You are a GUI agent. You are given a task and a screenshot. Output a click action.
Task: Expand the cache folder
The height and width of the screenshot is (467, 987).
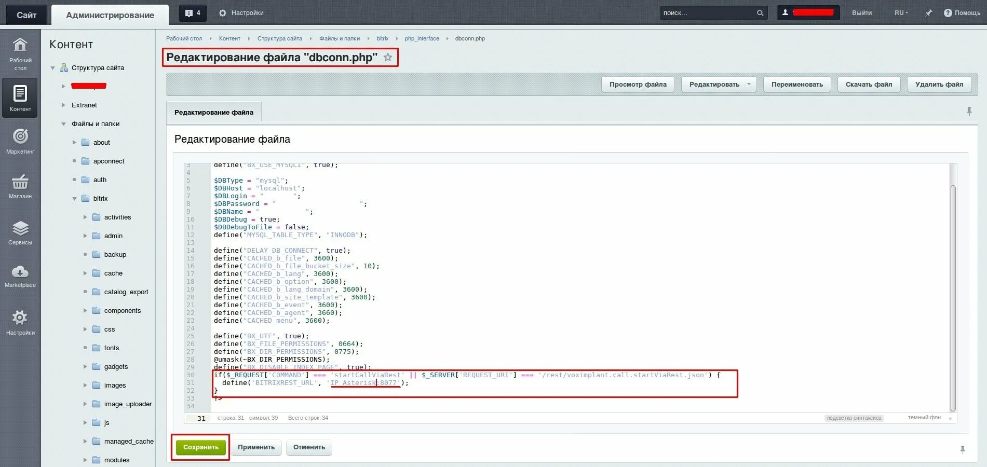click(x=85, y=273)
